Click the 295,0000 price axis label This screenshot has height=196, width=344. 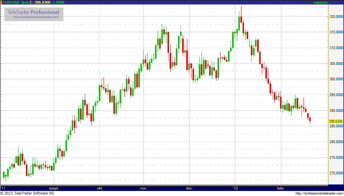click(336, 95)
